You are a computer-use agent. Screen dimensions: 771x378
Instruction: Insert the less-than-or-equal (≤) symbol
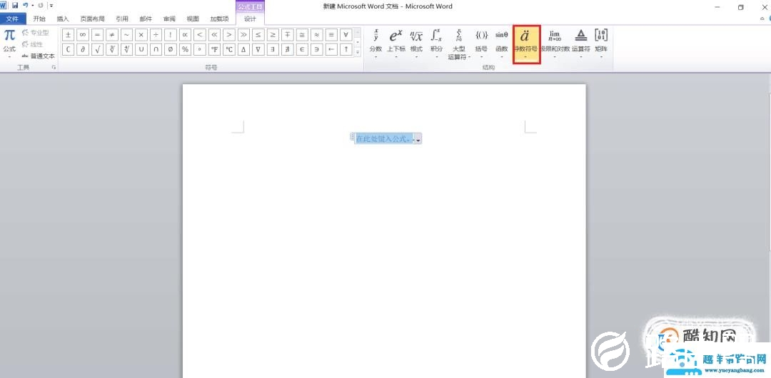pos(258,35)
